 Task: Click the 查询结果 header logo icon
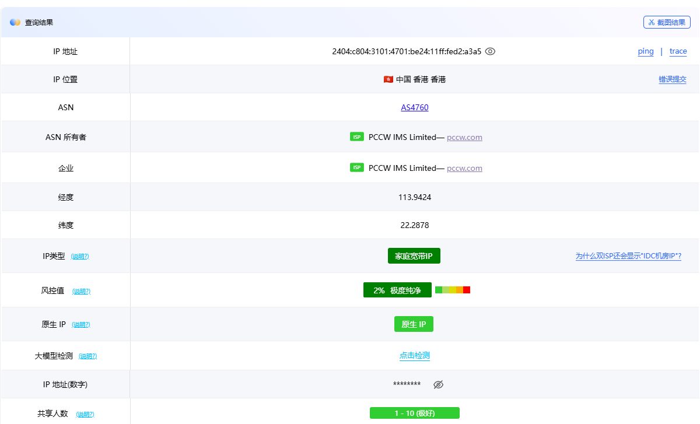pyautogui.click(x=15, y=22)
